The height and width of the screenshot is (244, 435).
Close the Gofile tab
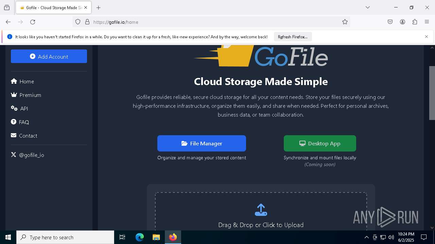(x=86, y=7)
